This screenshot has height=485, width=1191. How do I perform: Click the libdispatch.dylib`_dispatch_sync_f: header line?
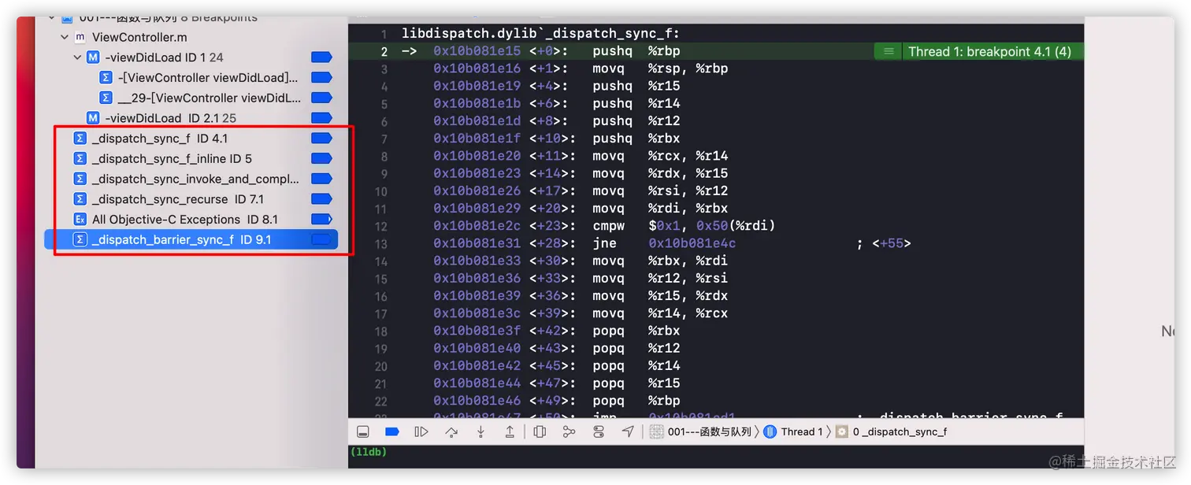pos(540,34)
